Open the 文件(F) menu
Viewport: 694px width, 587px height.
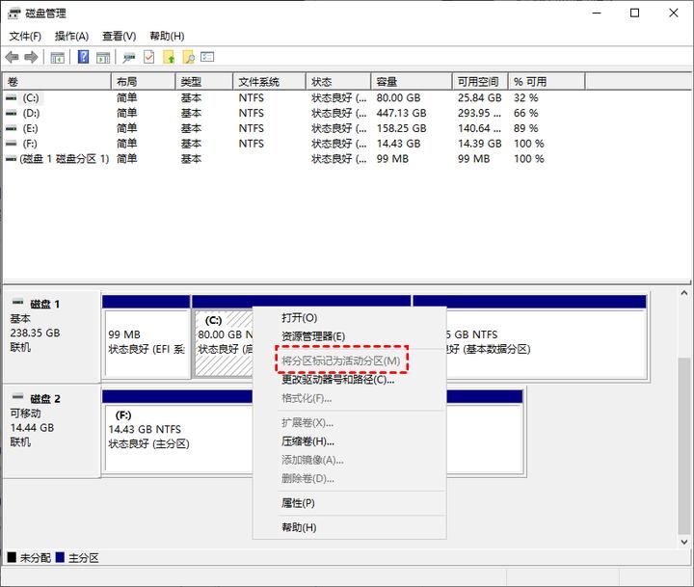[x=25, y=36]
